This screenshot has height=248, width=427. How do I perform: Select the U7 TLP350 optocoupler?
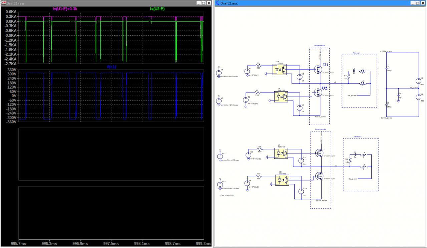click(x=281, y=153)
